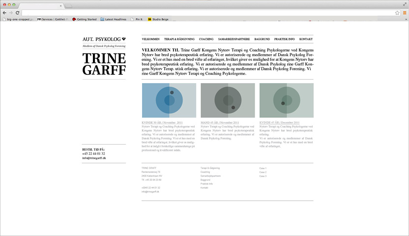Click the footer Baggrund link
409x236 pixels.
coord(205,180)
